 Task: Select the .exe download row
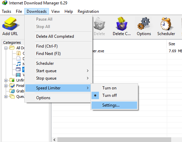click(x=137, y=51)
